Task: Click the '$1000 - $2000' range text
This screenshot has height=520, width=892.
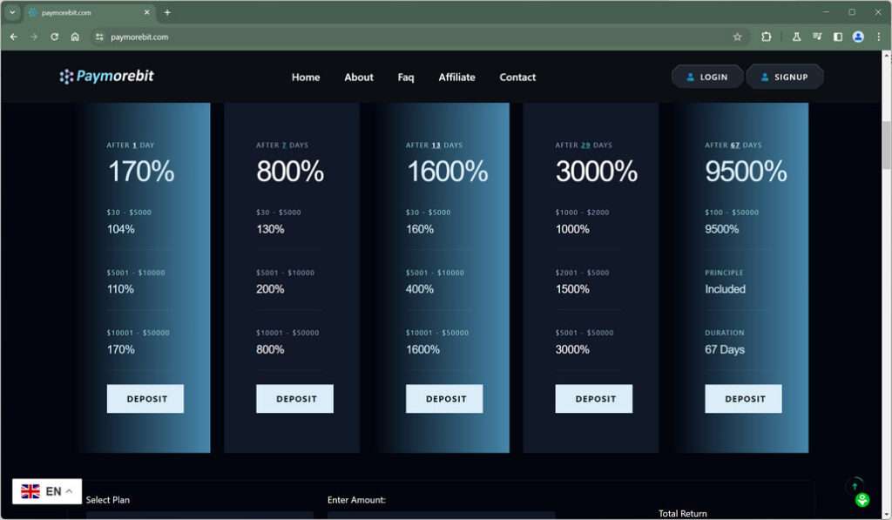Action: click(582, 213)
